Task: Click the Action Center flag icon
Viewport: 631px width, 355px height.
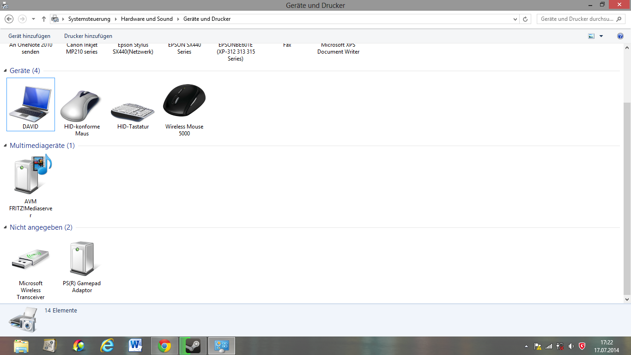Action: pyautogui.click(x=538, y=346)
